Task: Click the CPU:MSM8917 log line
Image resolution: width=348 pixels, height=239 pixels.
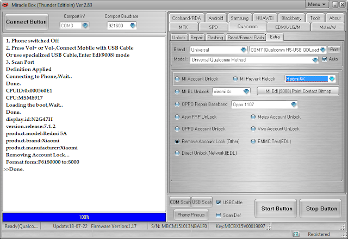Action: [24, 98]
